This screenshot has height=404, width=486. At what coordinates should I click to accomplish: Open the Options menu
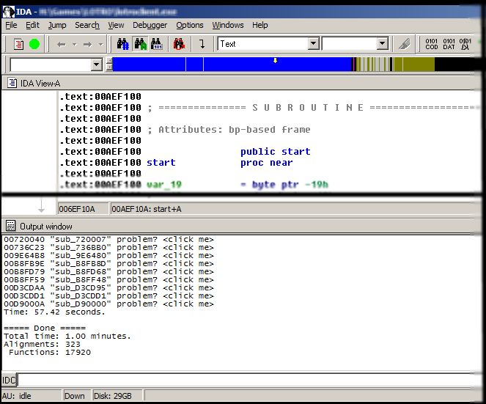190,25
